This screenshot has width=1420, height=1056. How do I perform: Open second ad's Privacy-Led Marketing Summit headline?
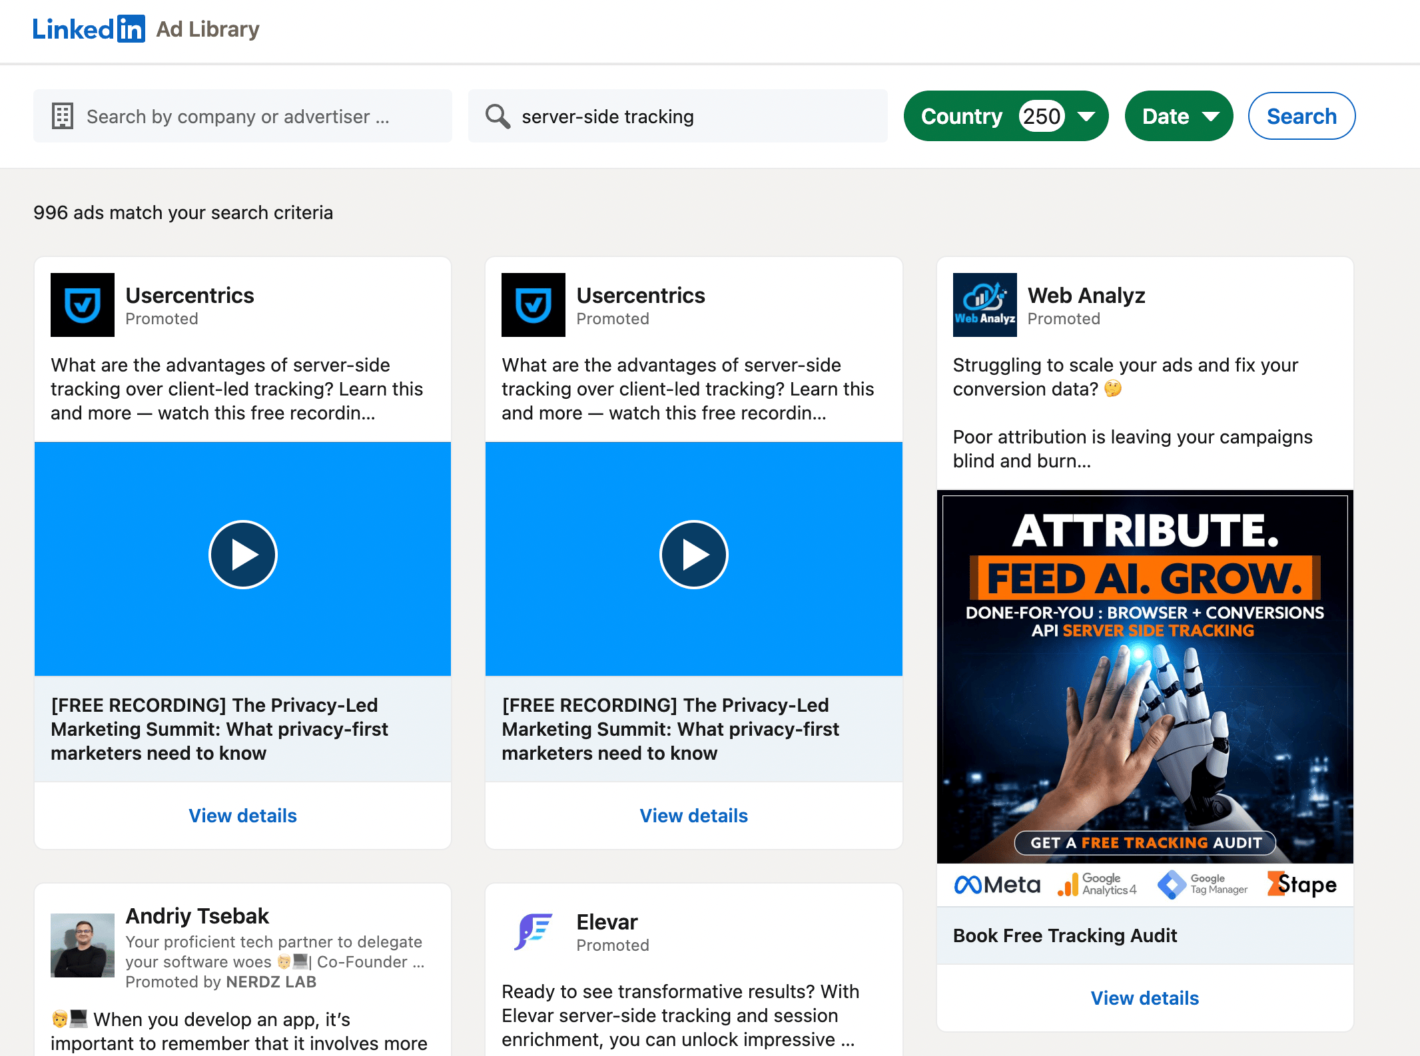(671, 729)
